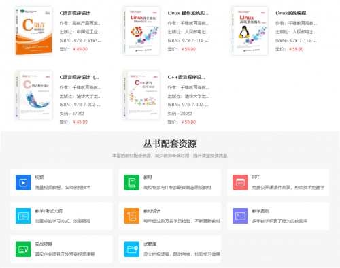Click 出版社 清华大学出... of C++ book
Image resolution: width=340 pixels, height=268 pixels.
(188, 96)
